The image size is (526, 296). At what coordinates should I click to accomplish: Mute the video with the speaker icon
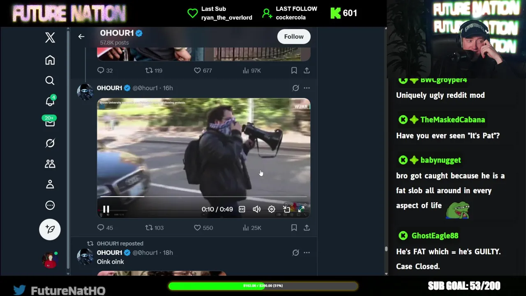[256, 209]
